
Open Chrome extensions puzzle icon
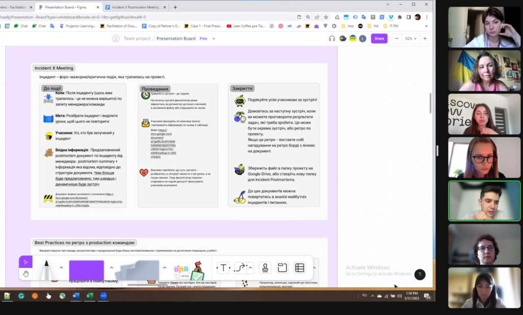pyautogui.click(x=399, y=17)
